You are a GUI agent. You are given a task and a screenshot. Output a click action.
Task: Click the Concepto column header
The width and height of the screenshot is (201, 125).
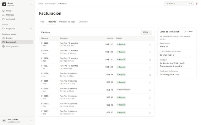point(63,38)
